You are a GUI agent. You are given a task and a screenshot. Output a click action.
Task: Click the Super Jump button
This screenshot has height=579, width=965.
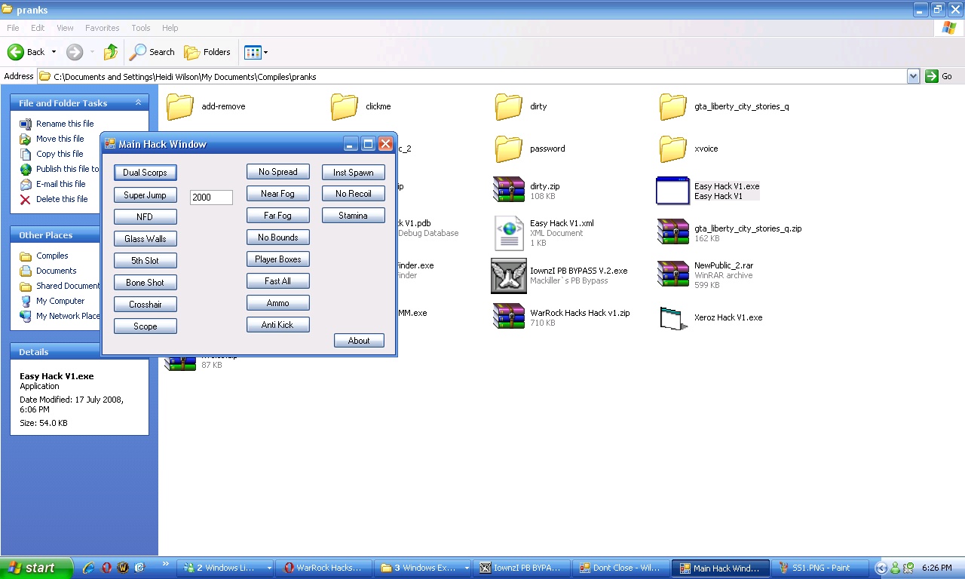point(146,195)
